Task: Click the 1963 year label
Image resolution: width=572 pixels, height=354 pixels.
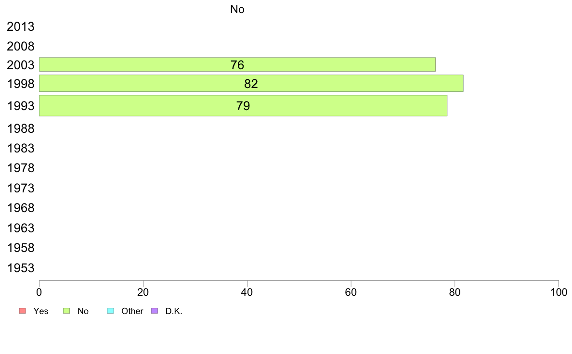Action: [20, 228]
